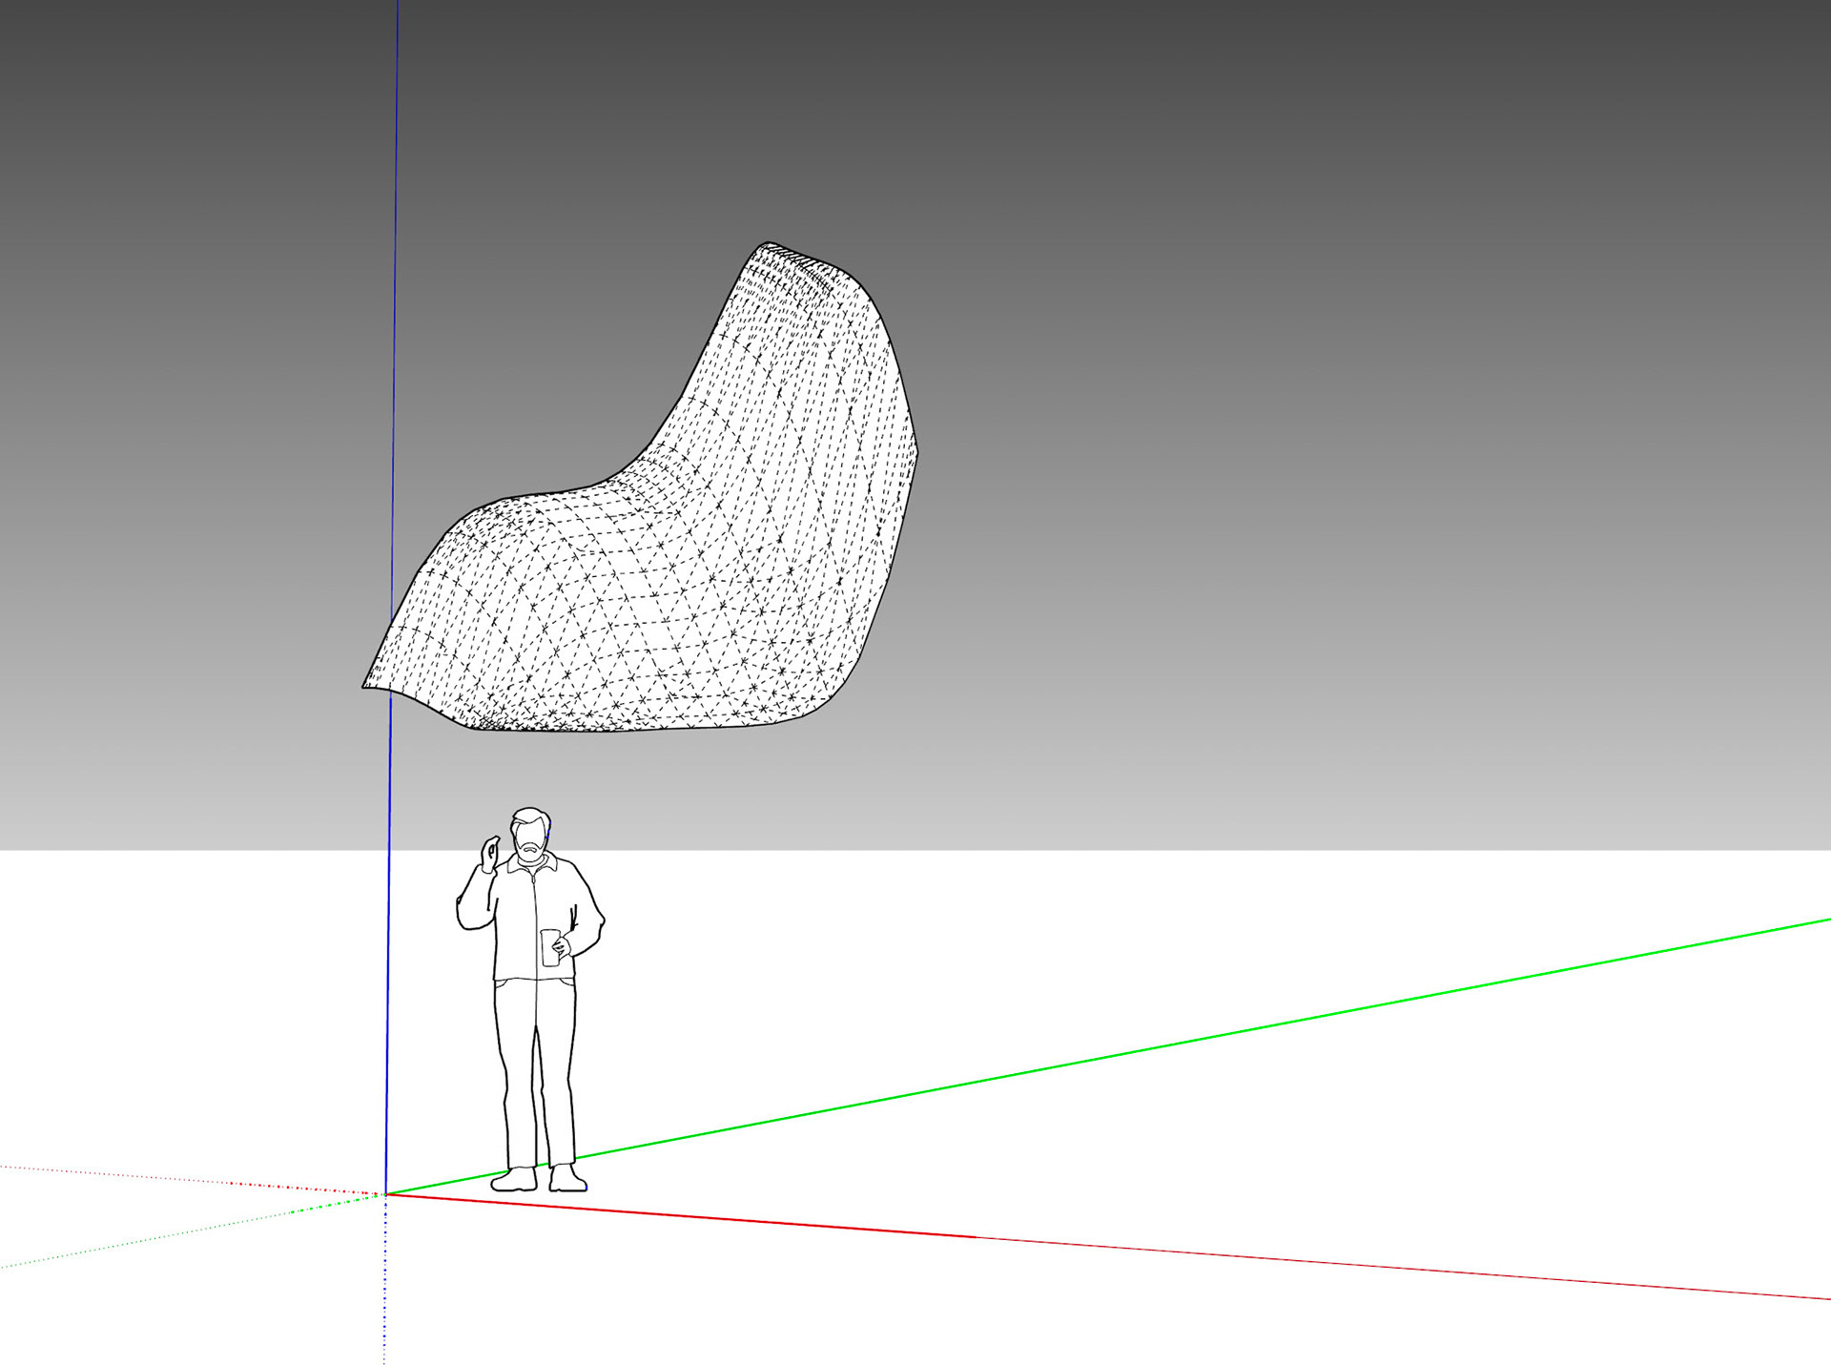Image resolution: width=1831 pixels, height=1365 pixels.
Task: Click the solid red axis line
Action: (1106, 1246)
